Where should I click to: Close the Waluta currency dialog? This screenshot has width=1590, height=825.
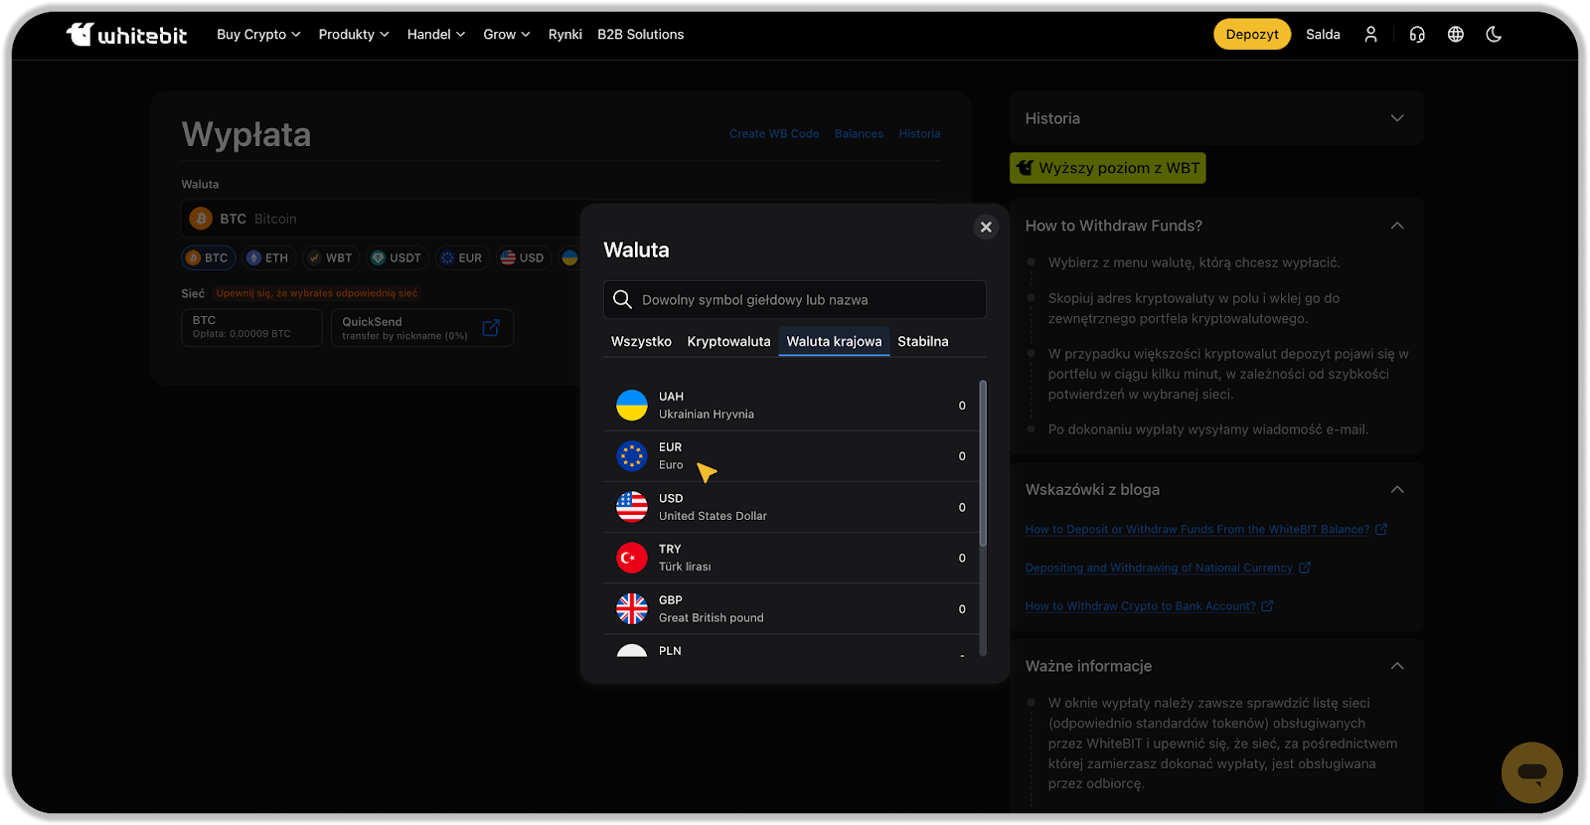pos(986,227)
